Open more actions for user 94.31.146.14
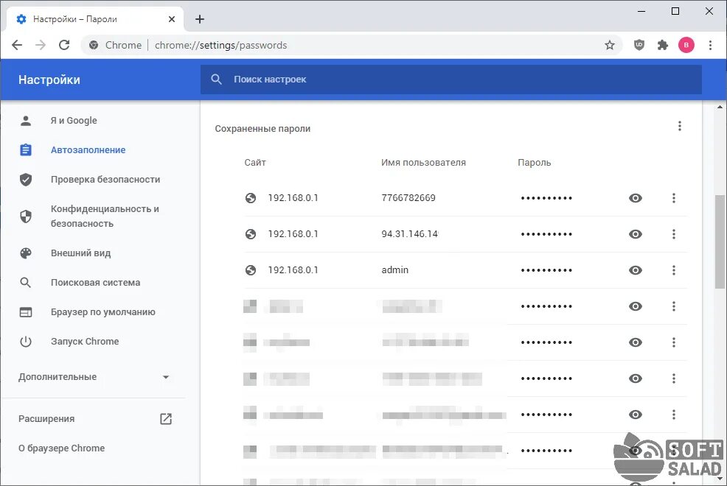727x486 pixels. [x=674, y=234]
